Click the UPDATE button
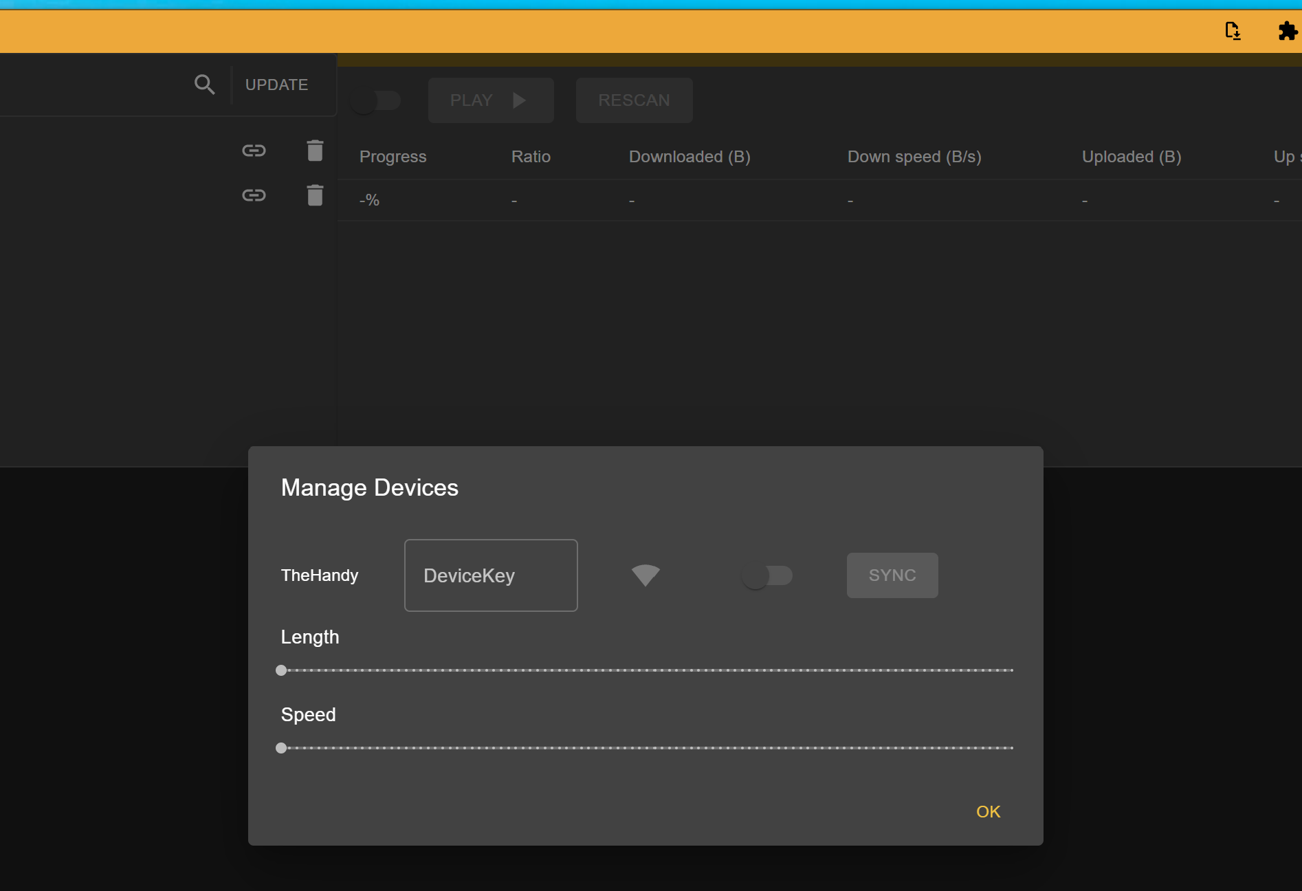Image resolution: width=1302 pixels, height=891 pixels. 276,85
